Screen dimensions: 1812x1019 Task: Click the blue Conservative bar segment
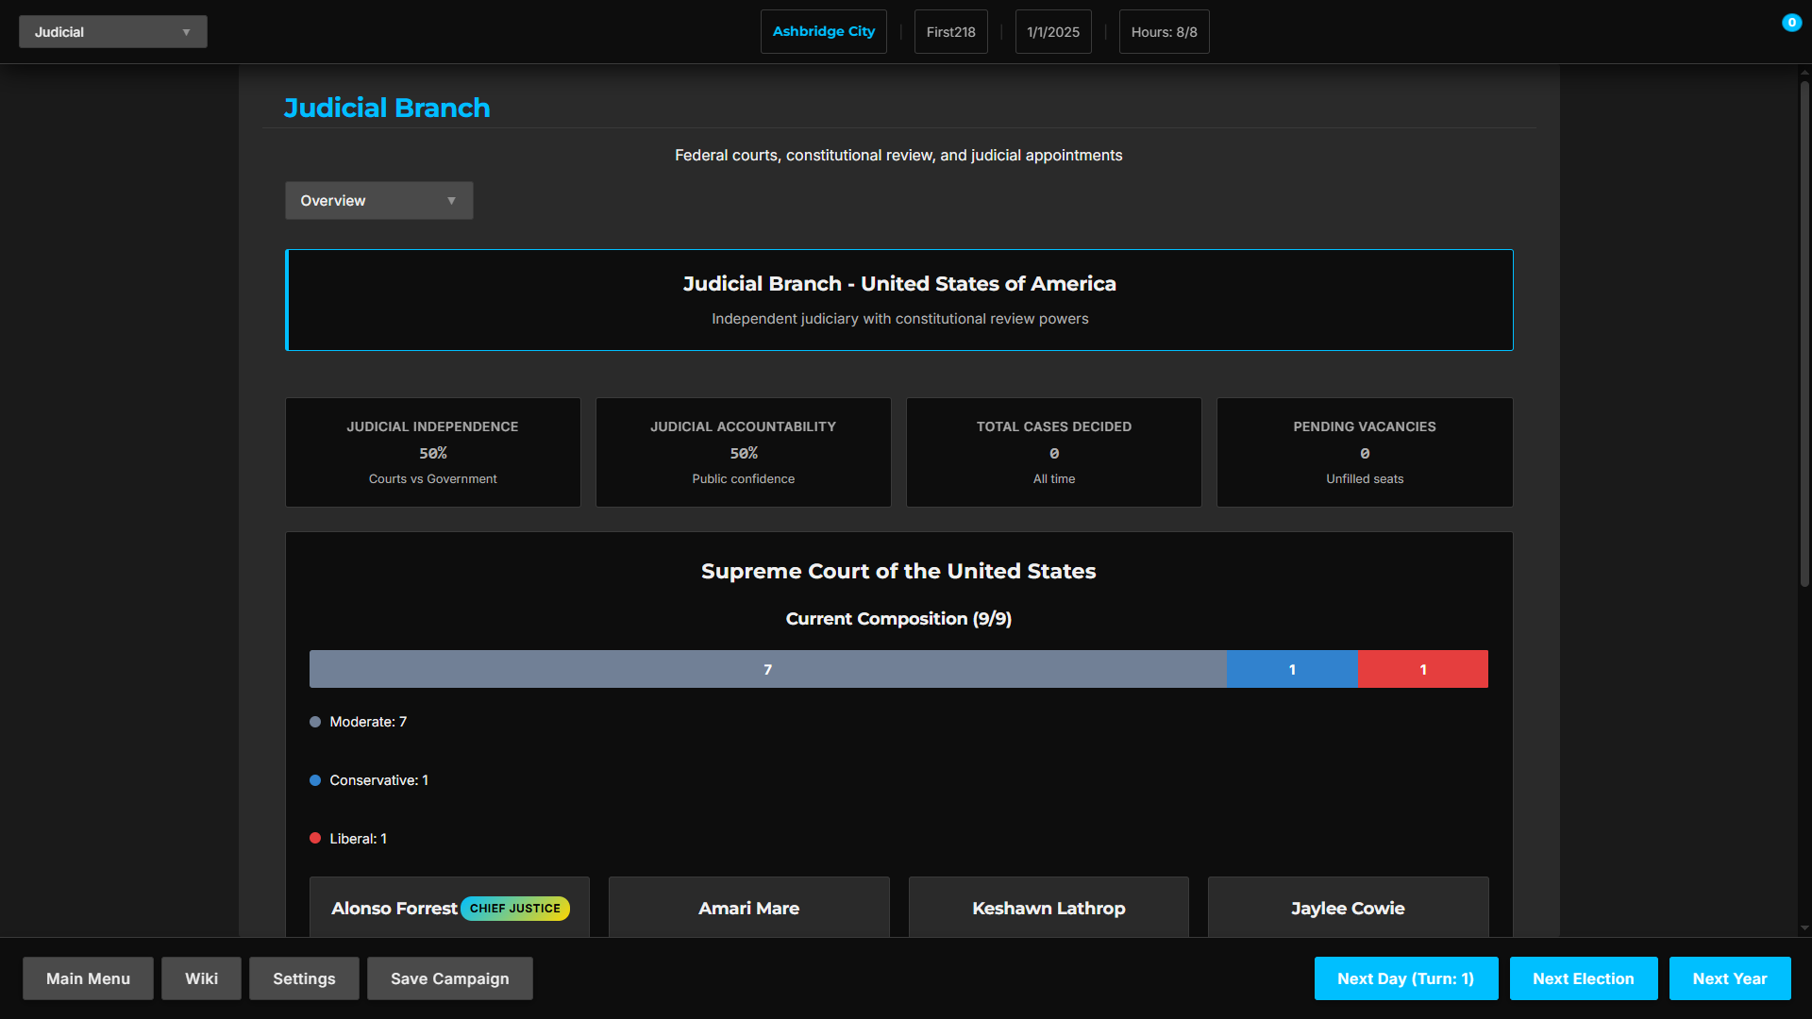(x=1292, y=669)
